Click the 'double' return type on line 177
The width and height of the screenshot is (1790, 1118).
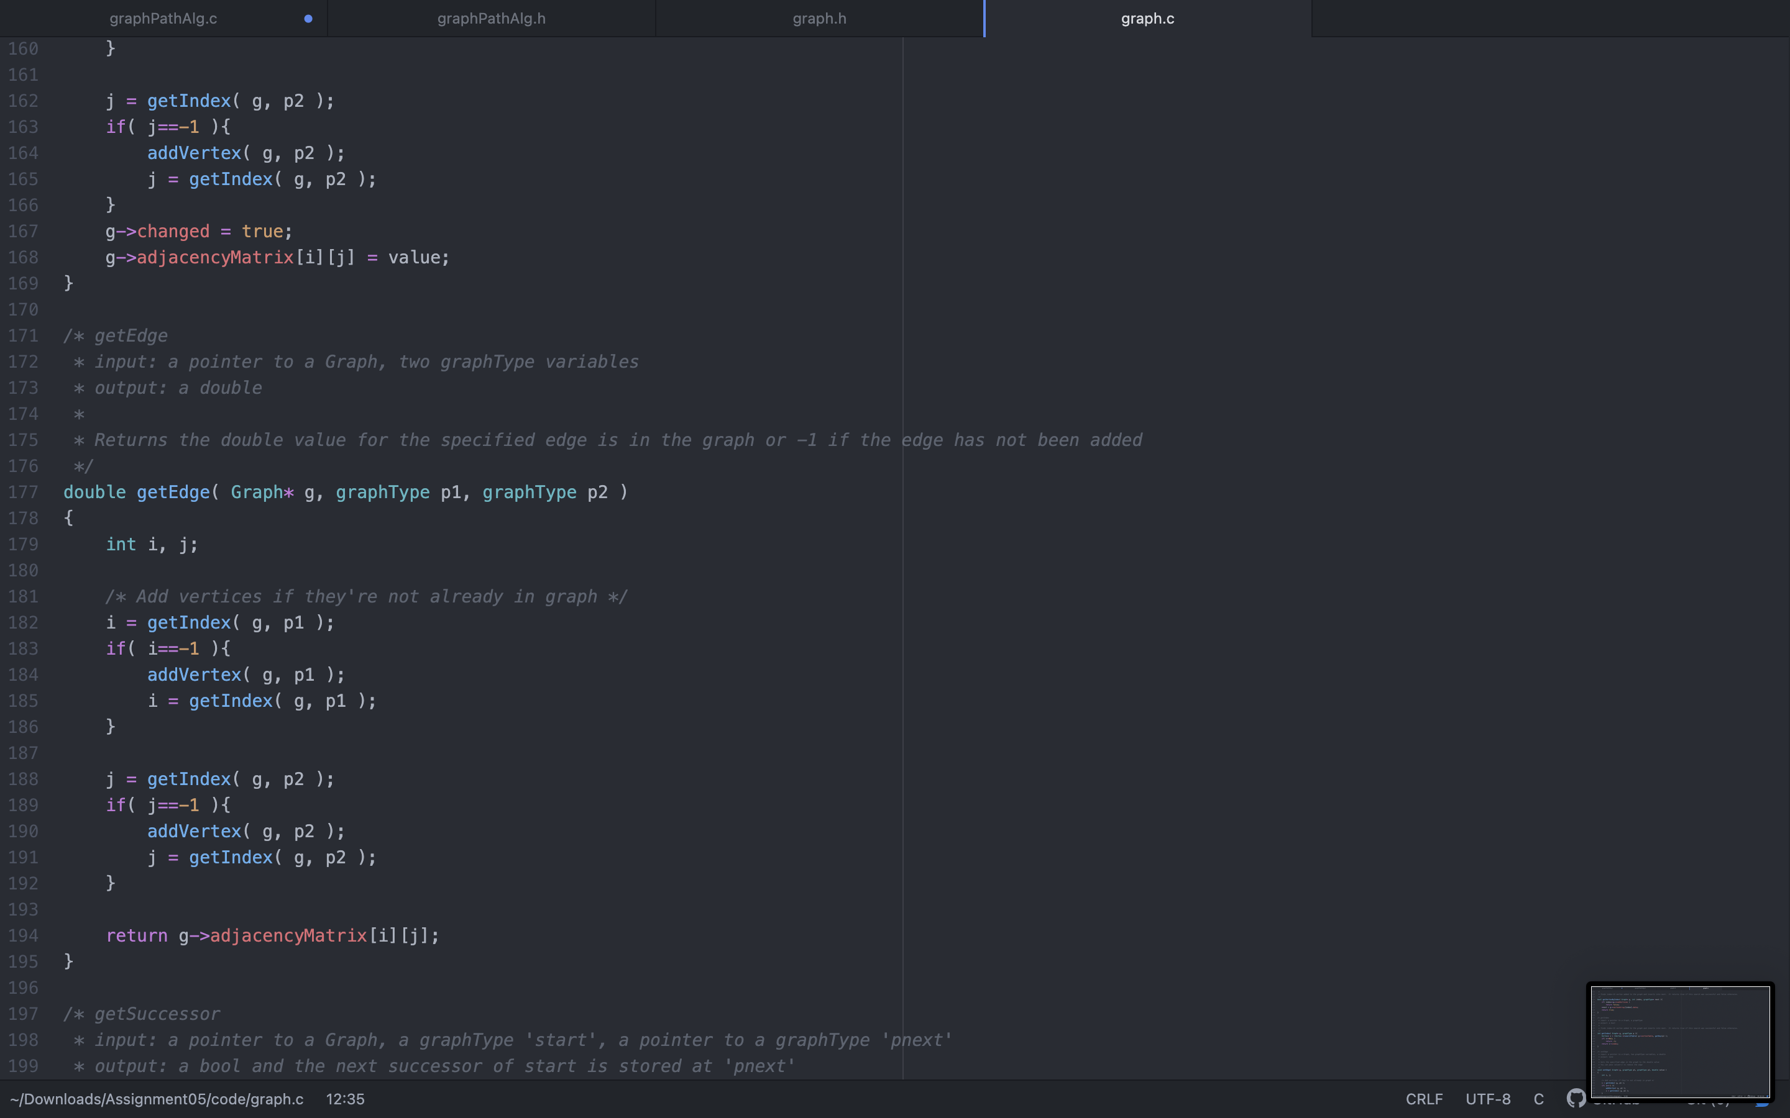[94, 493]
